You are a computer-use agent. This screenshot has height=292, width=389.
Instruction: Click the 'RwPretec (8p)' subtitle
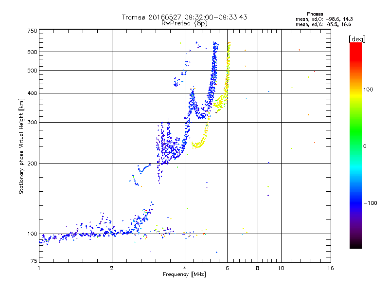click(184, 23)
